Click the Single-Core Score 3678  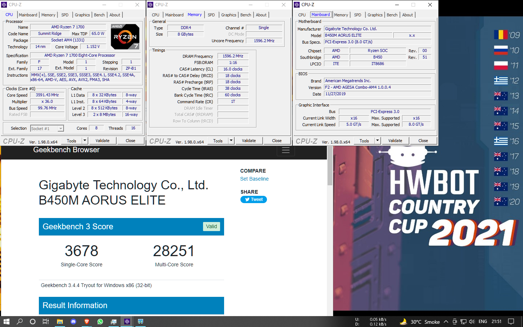[x=81, y=251]
